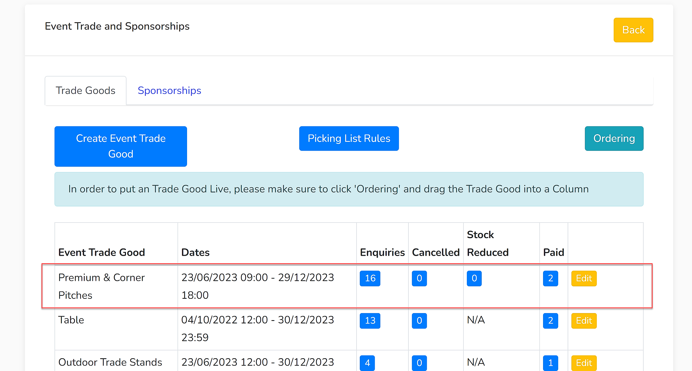The height and width of the screenshot is (371, 692).
Task: Click dates '04/10/2022 12:00 - 30/12/2023 23:59'
Action: [258, 329]
